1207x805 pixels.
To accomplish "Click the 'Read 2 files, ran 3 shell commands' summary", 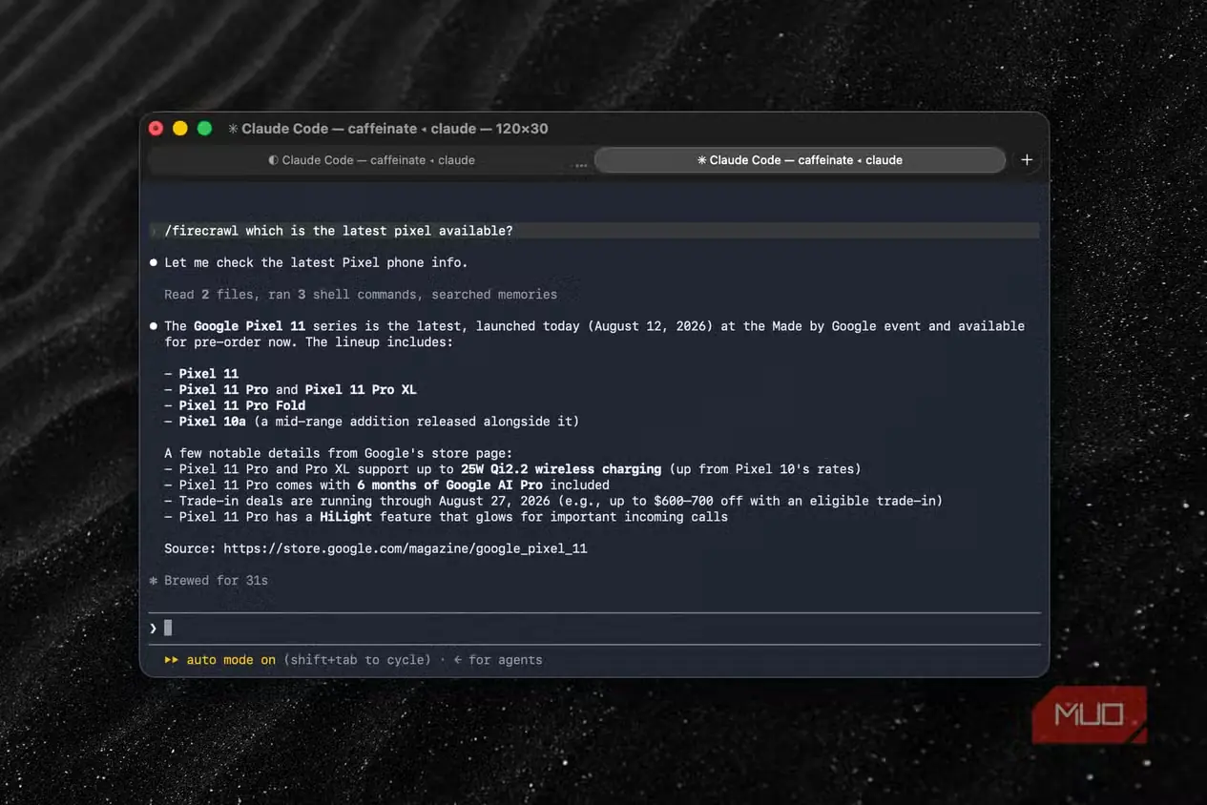I will coord(361,295).
